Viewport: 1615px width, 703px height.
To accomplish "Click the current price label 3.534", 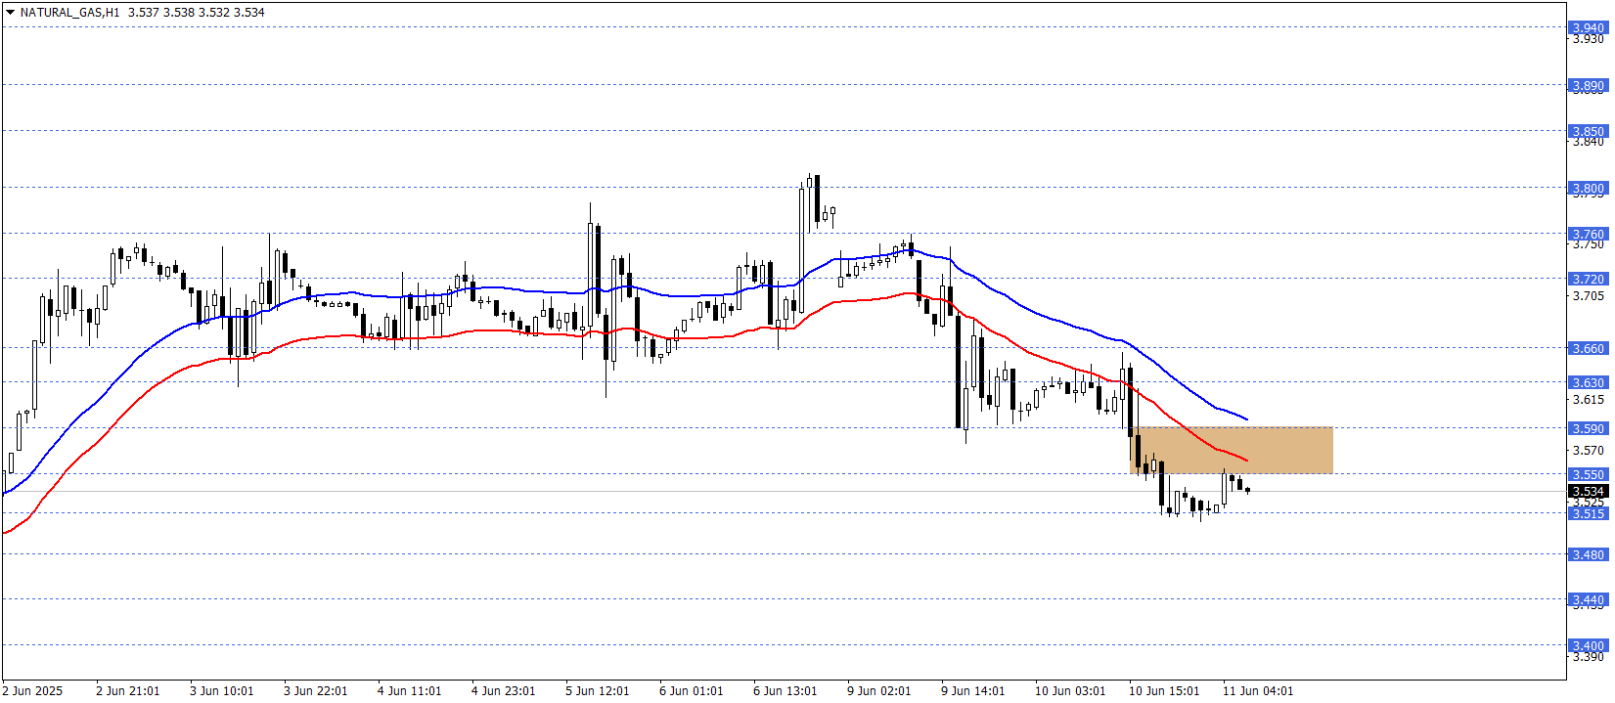I will pos(1589,492).
